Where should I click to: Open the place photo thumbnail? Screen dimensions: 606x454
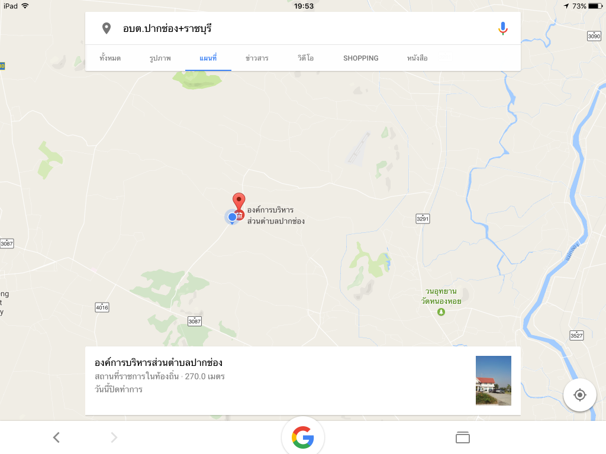(493, 381)
